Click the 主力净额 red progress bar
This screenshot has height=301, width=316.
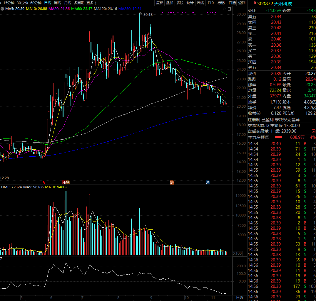278,137
